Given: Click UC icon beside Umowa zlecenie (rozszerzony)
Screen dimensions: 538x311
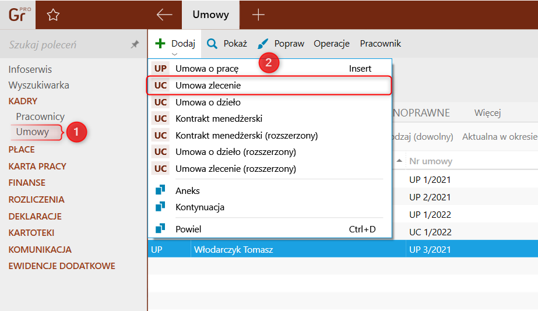Looking at the screenshot, I should [160, 169].
